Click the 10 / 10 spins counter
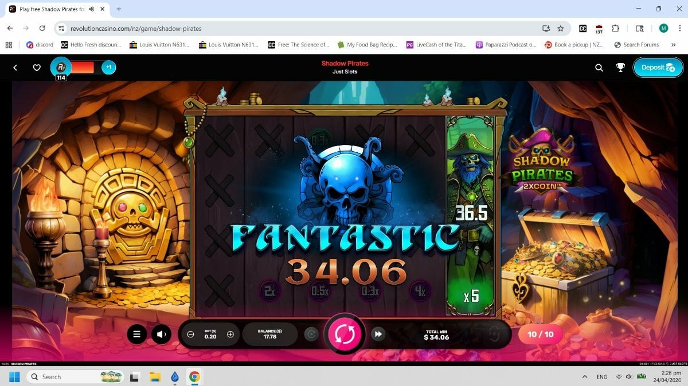Image resolution: width=688 pixels, height=386 pixels. (540, 334)
